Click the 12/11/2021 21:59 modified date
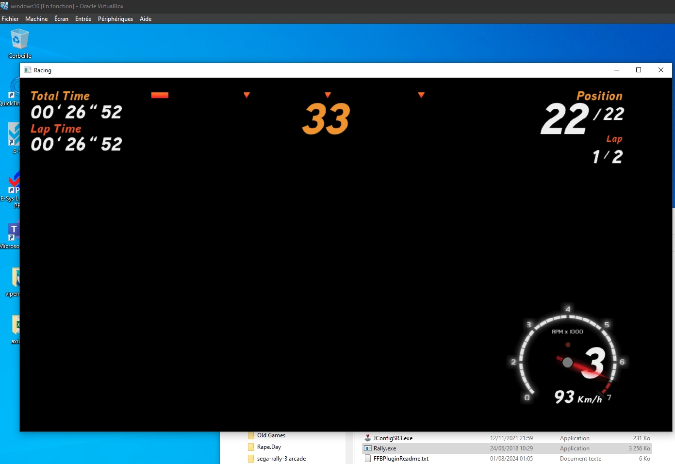Viewport: 675px width, 464px height. pyautogui.click(x=511, y=438)
